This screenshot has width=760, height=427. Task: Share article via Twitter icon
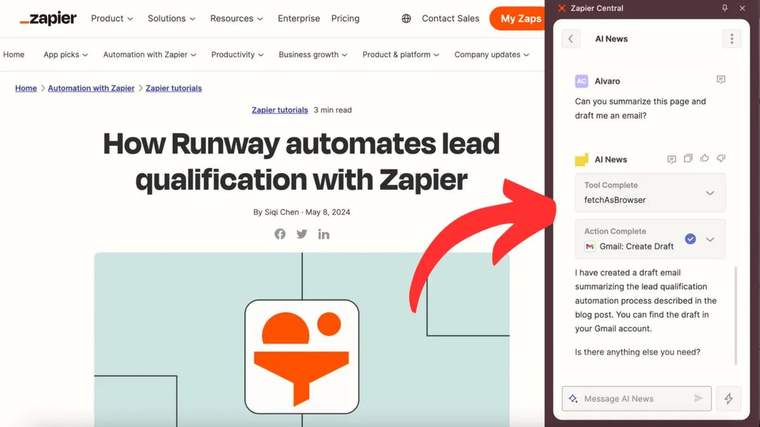click(301, 234)
